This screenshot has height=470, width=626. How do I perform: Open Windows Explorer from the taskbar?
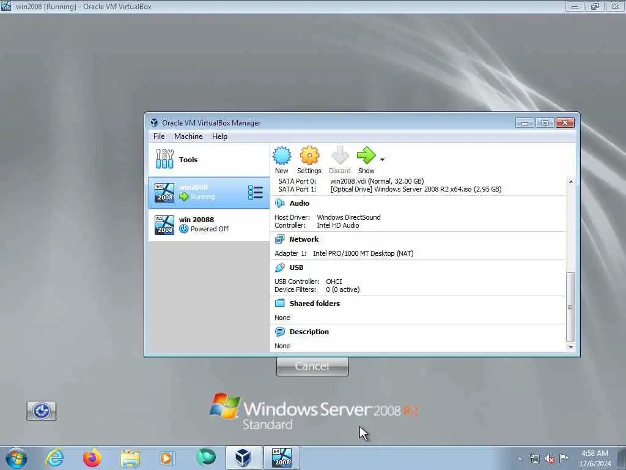tap(130, 458)
